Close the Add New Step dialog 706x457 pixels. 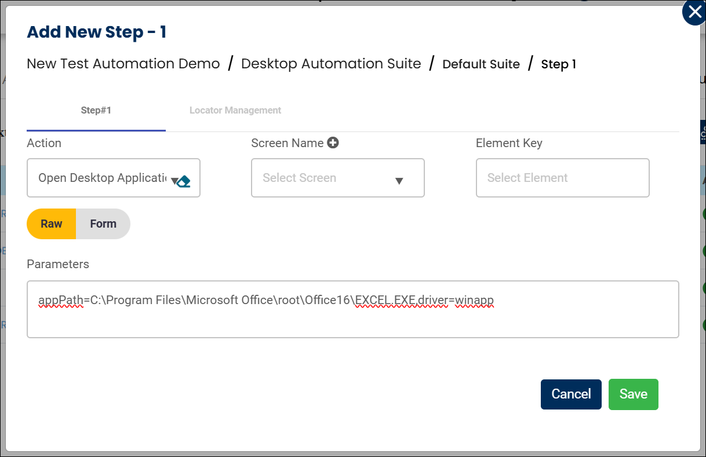click(694, 13)
